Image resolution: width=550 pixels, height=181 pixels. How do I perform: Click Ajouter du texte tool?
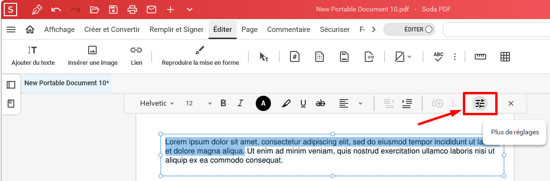tap(33, 56)
